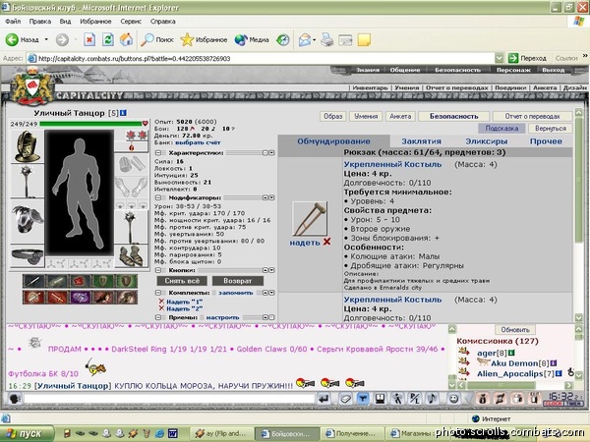
Task: Click the helmet equipment slot
Action: click(x=28, y=146)
